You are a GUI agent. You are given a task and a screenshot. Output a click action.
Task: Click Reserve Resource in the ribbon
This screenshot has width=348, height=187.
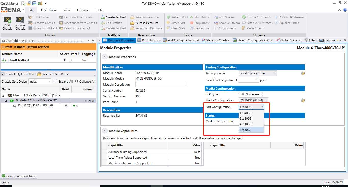coord(144,17)
